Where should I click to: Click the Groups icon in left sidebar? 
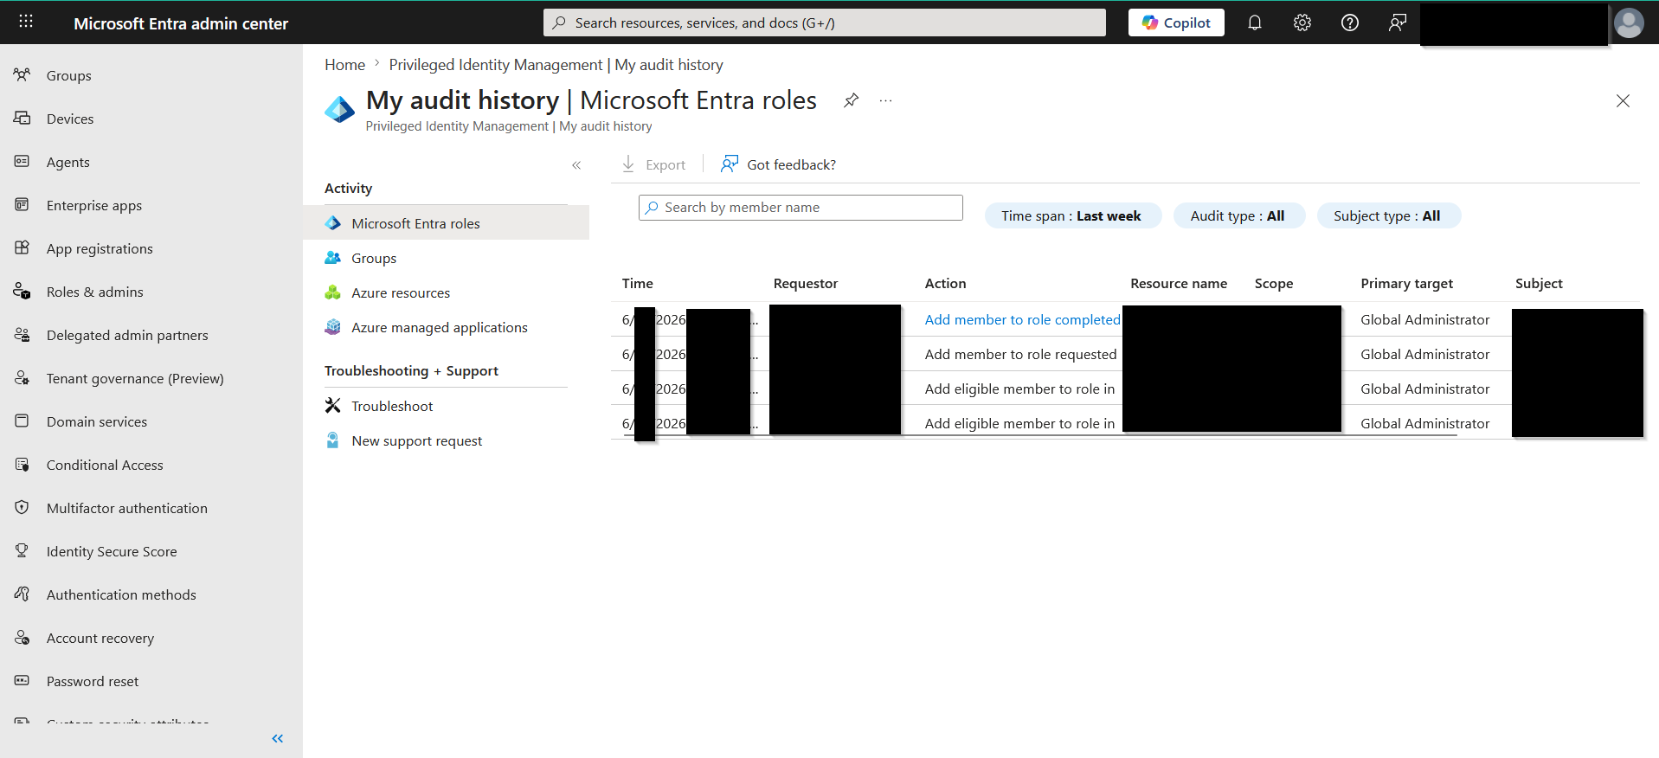click(x=23, y=75)
